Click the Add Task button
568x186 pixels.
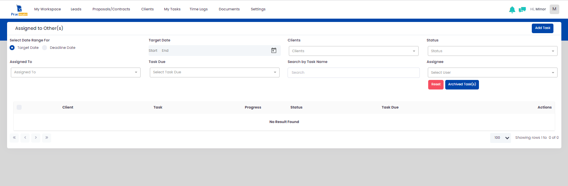coord(543,28)
